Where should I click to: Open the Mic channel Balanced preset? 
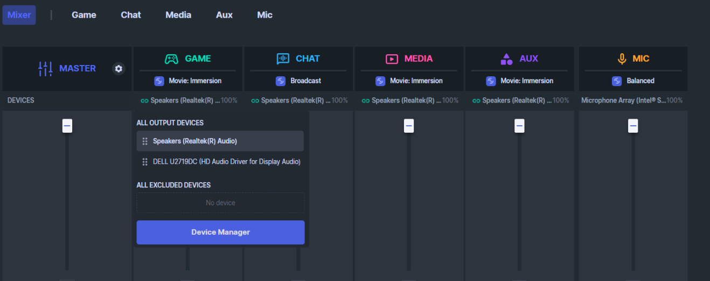point(633,81)
